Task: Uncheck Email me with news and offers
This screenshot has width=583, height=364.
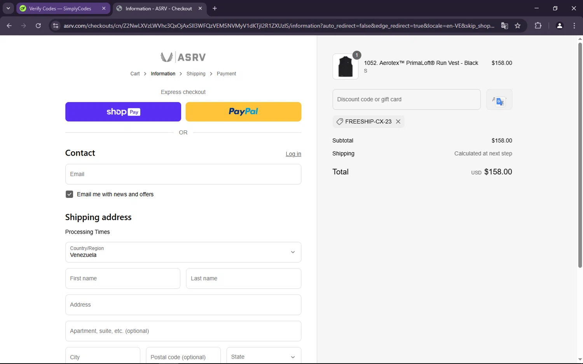Action: coord(70,194)
